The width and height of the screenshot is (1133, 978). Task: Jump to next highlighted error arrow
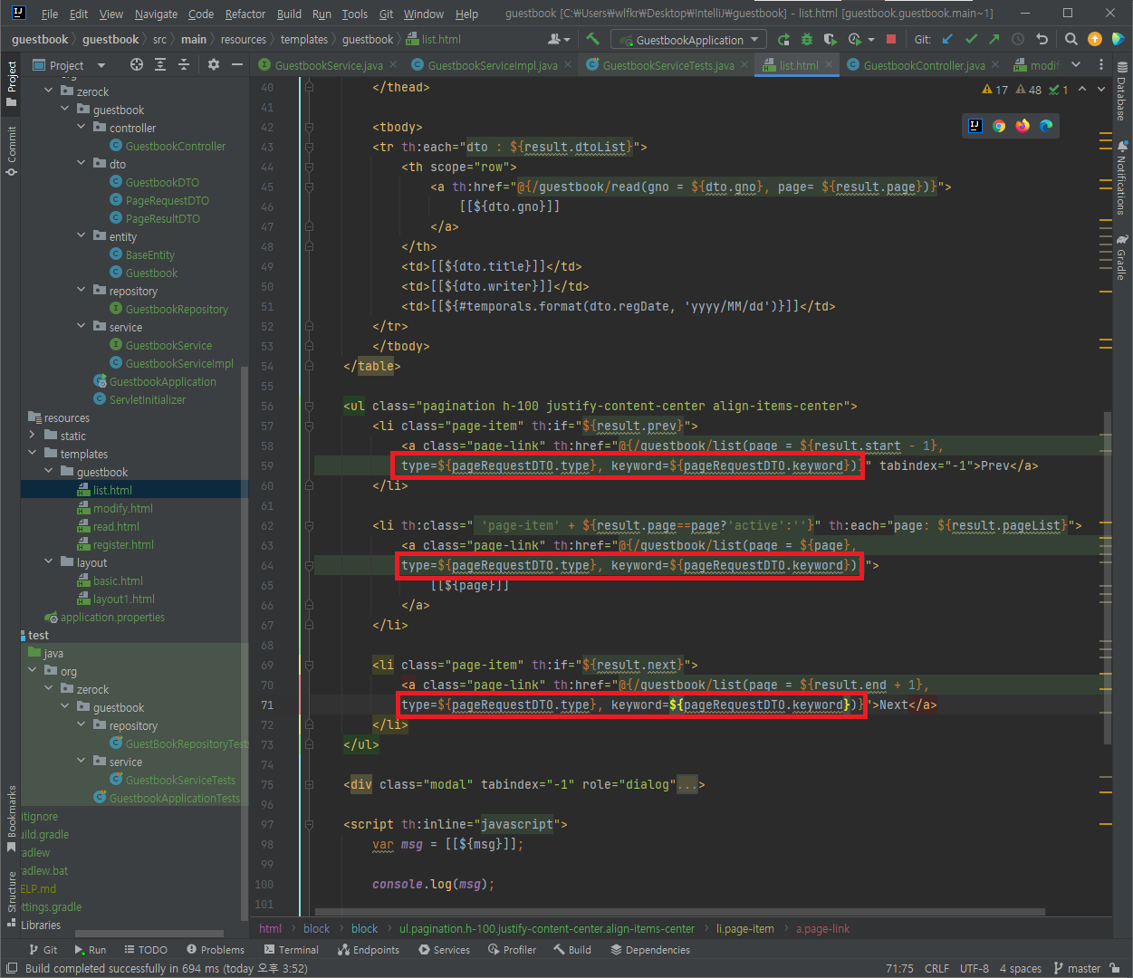(1101, 89)
